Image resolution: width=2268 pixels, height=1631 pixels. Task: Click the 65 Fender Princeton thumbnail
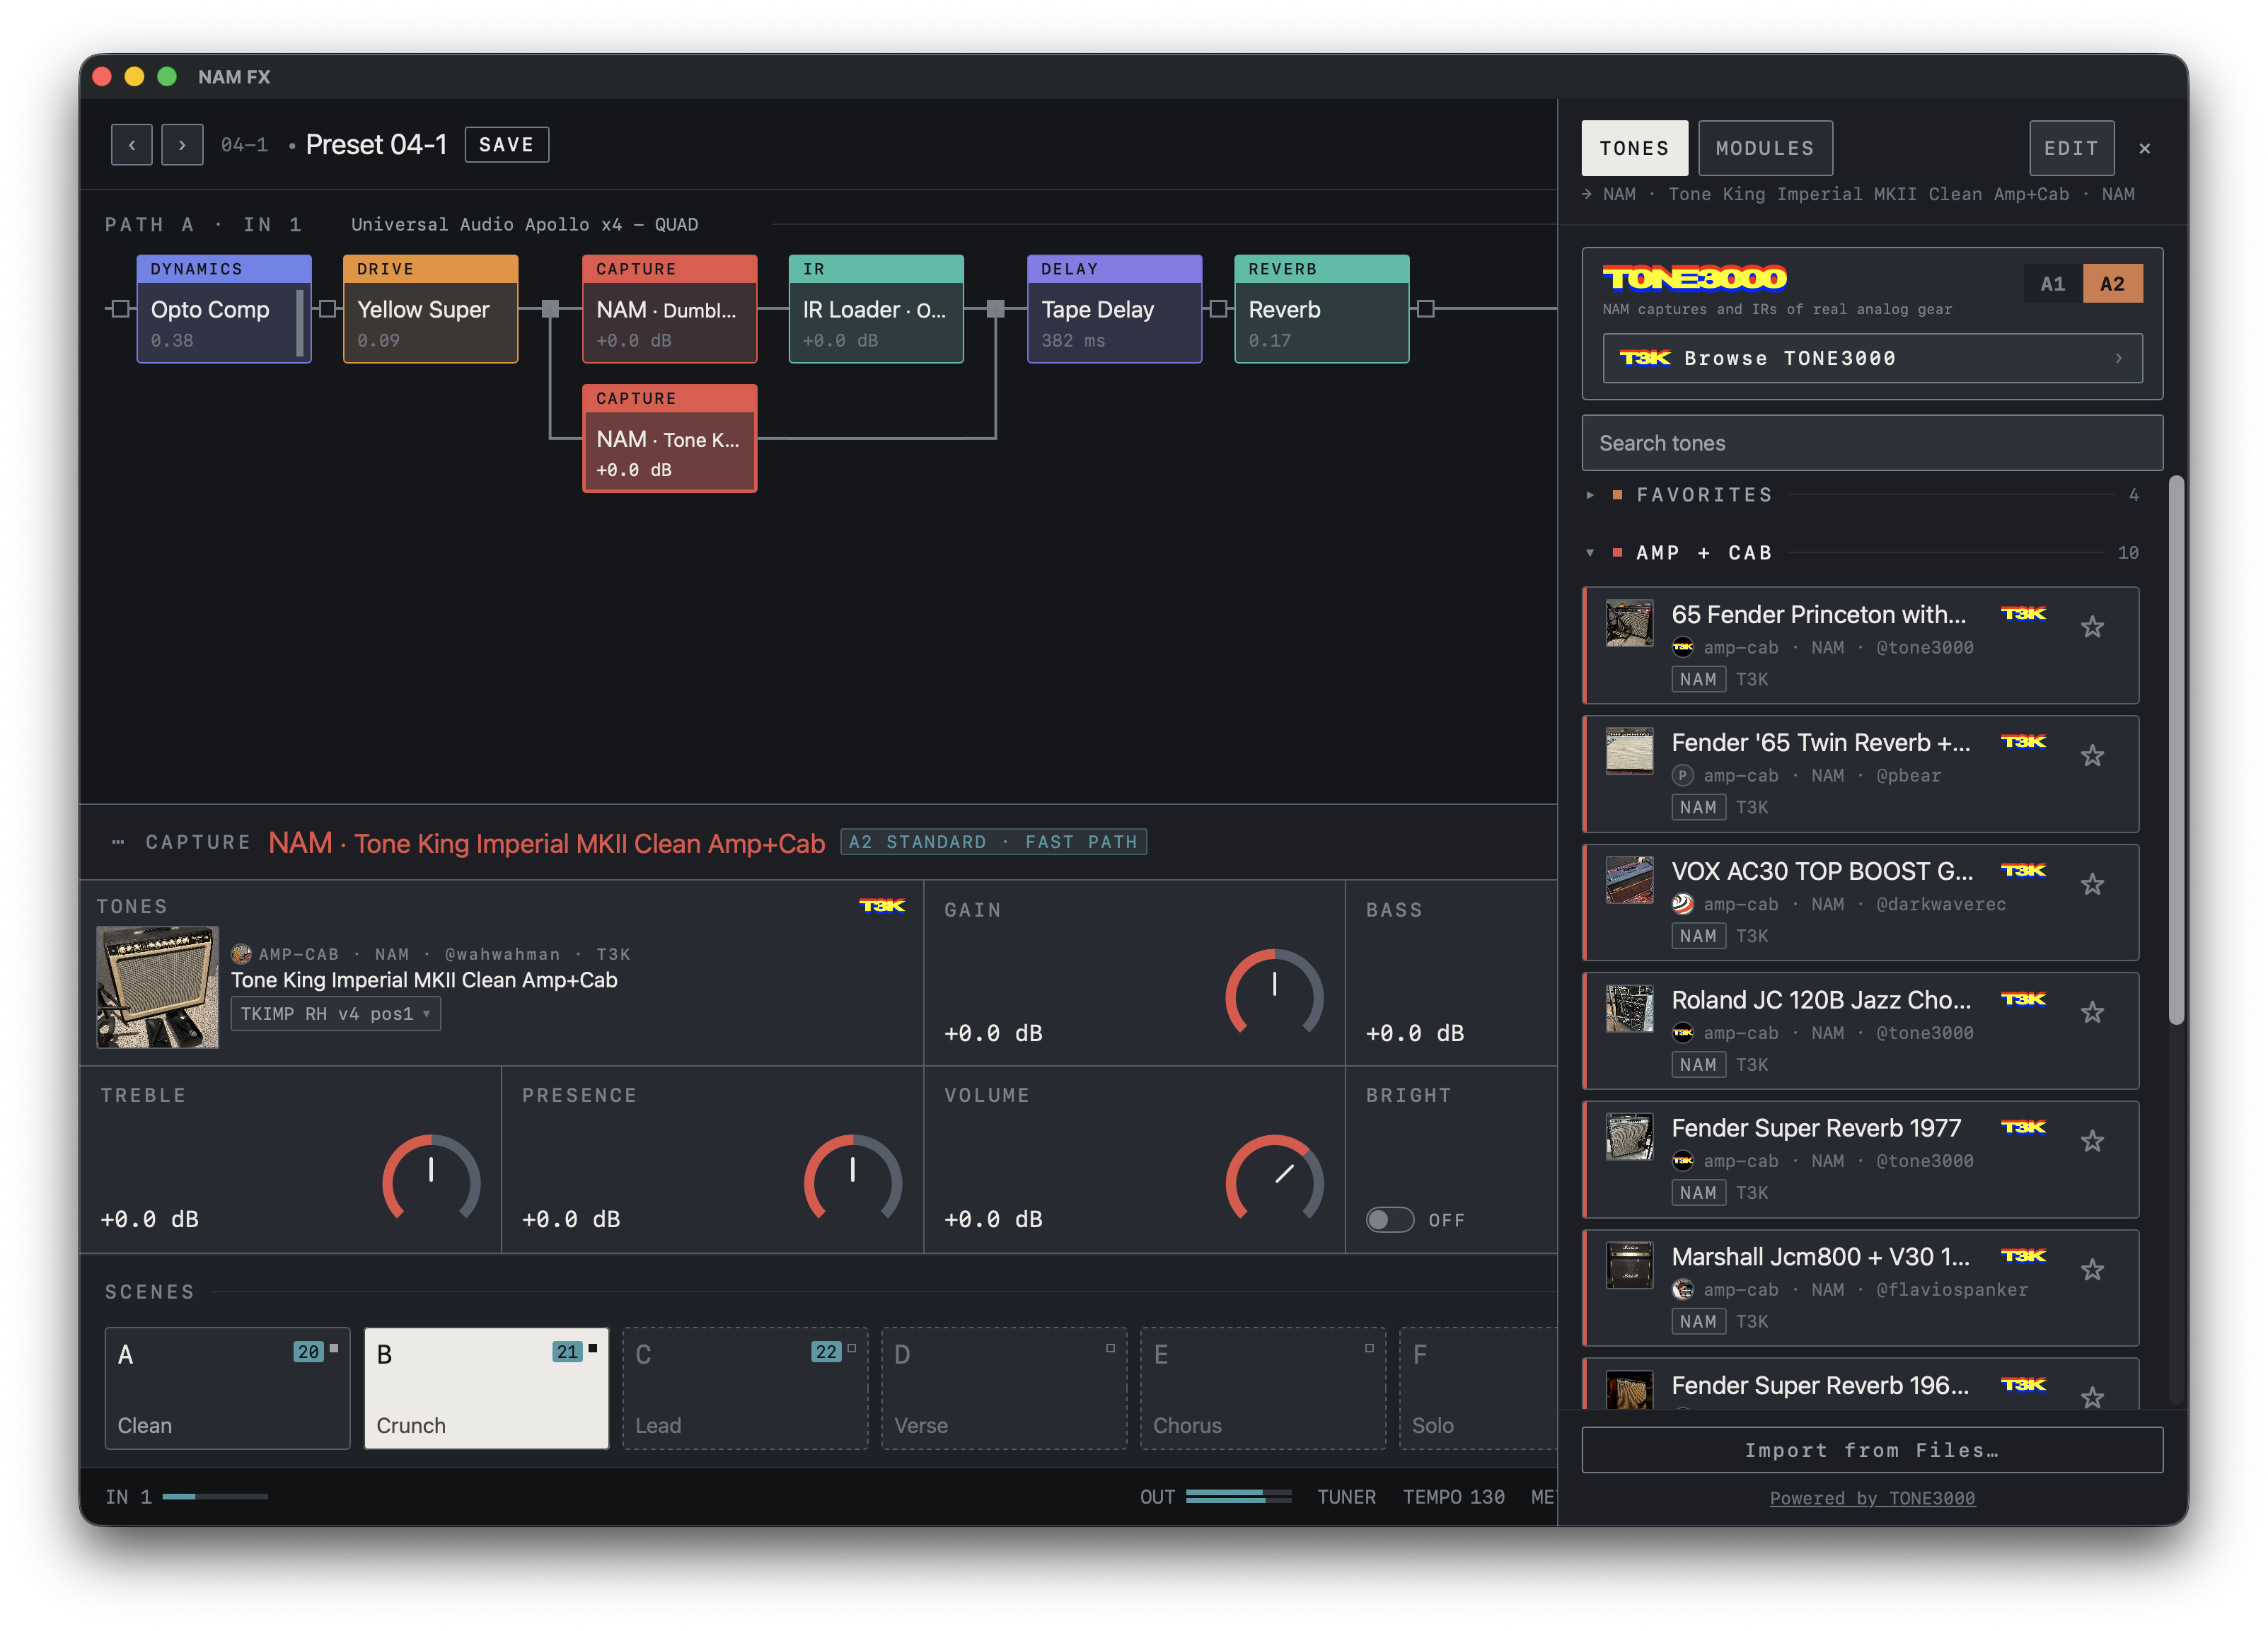[1629, 623]
